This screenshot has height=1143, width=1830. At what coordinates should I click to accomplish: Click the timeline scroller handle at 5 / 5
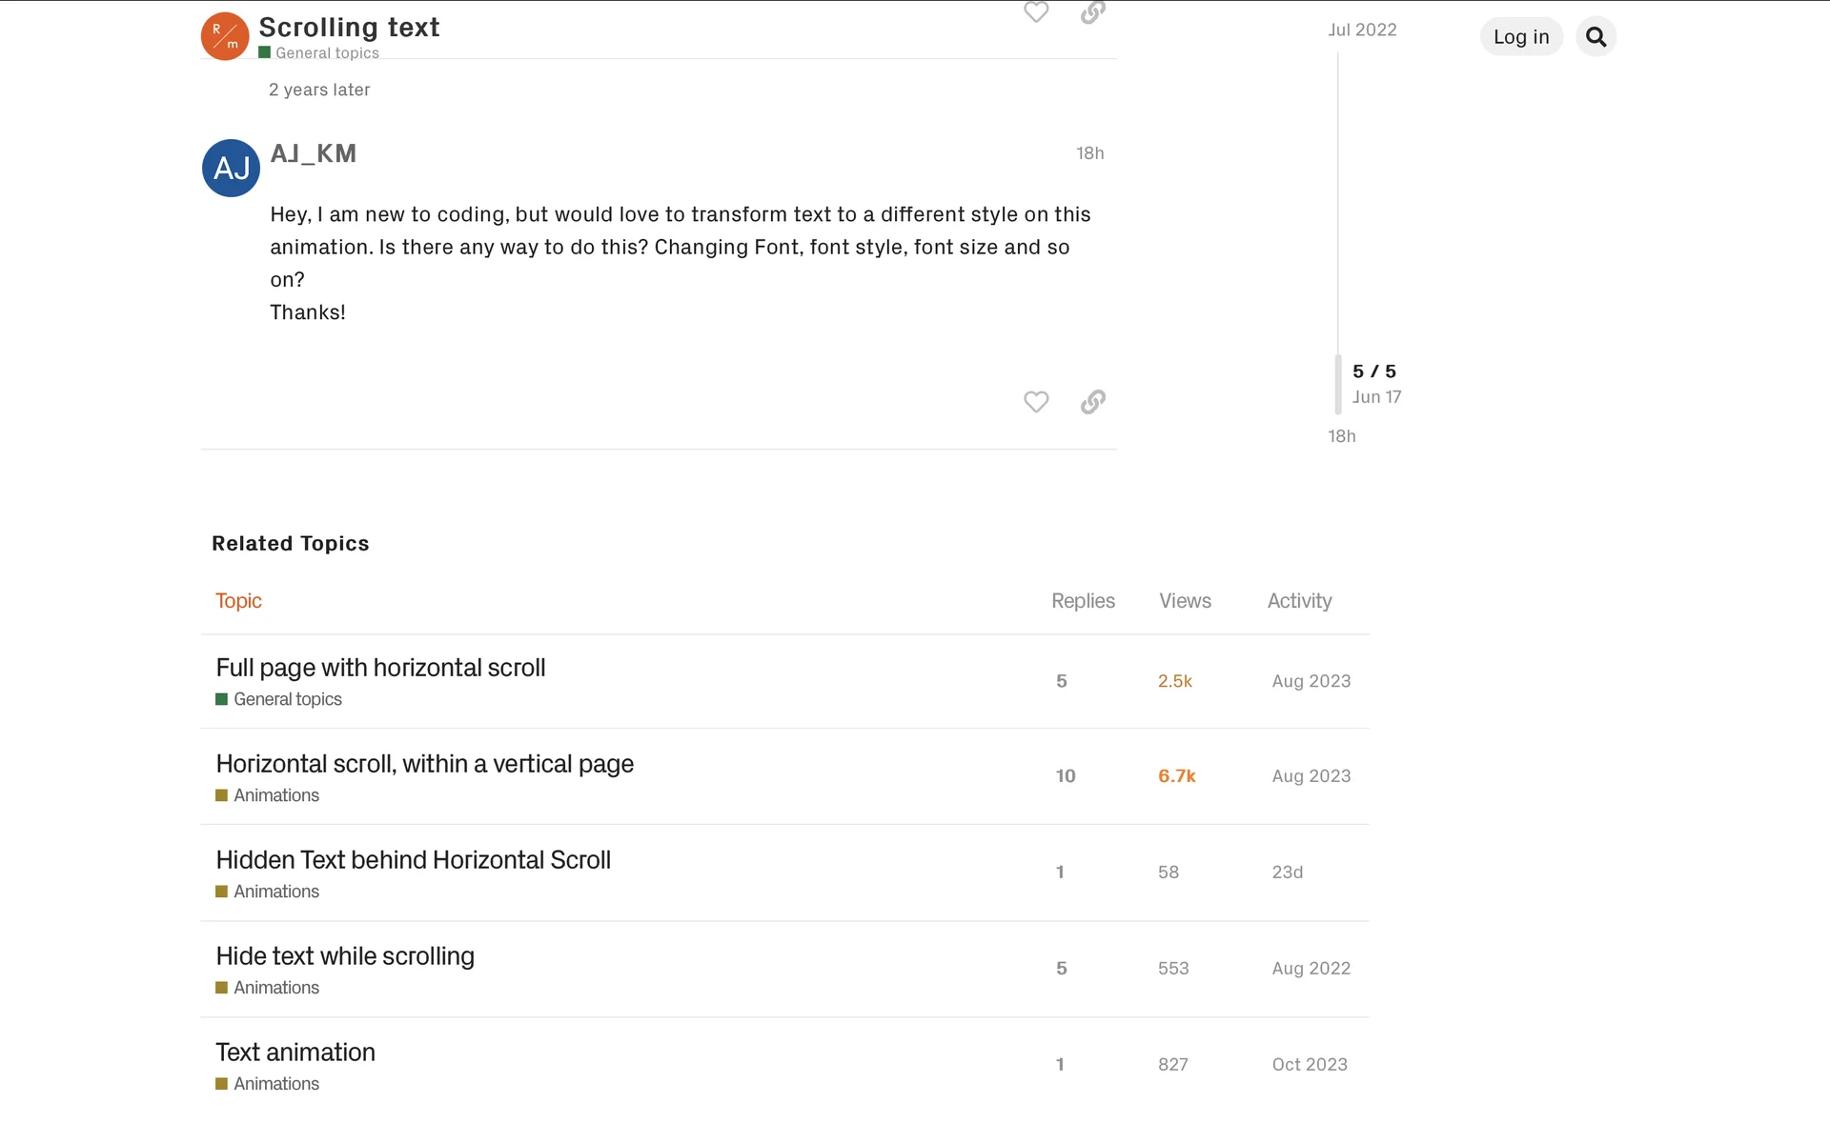coord(1338,384)
